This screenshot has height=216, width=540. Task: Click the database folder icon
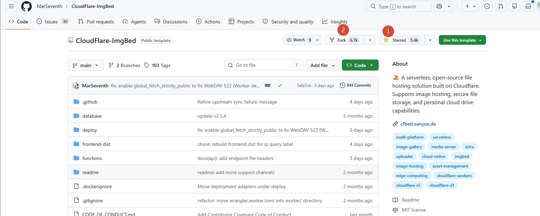[x=76, y=116]
